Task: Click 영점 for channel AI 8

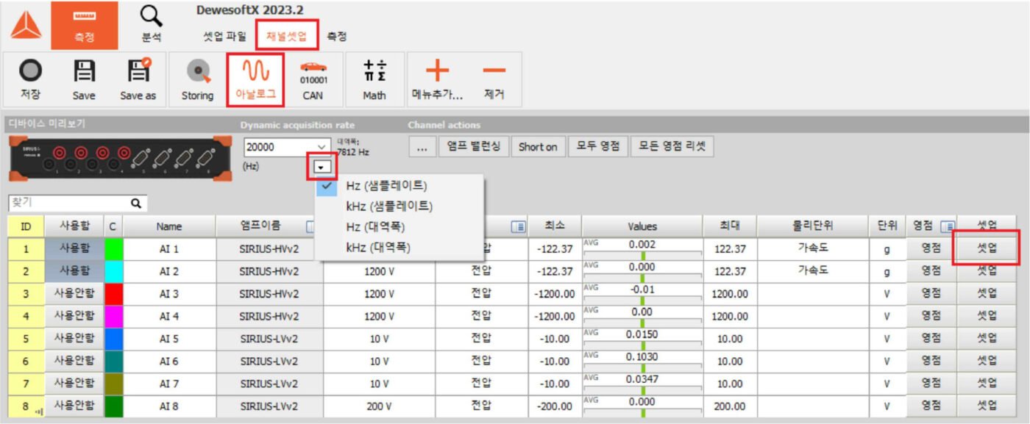Action: pos(931,406)
